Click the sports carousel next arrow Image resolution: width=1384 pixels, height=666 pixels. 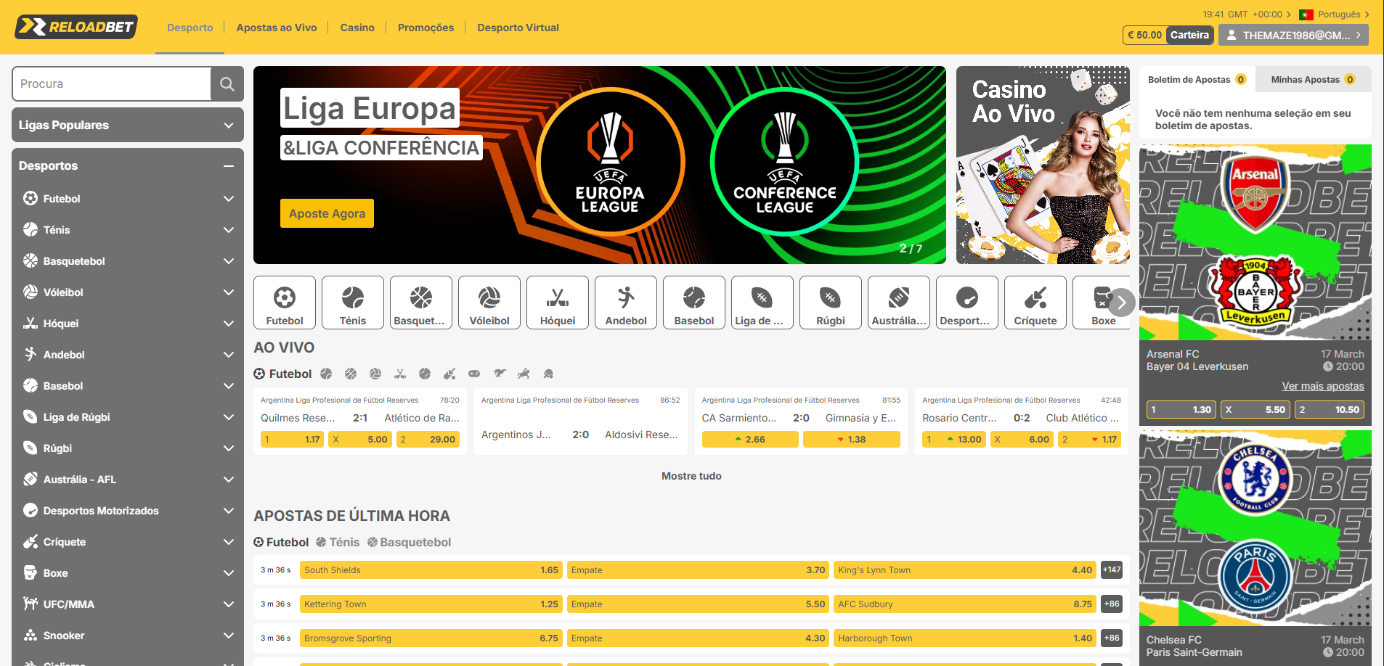1122,303
